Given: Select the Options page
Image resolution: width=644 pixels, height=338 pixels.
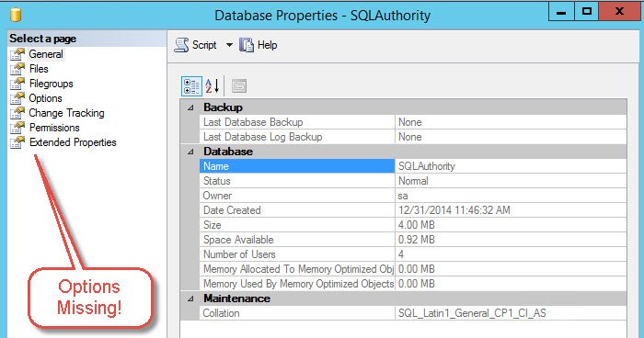Looking at the screenshot, I should (x=45, y=98).
